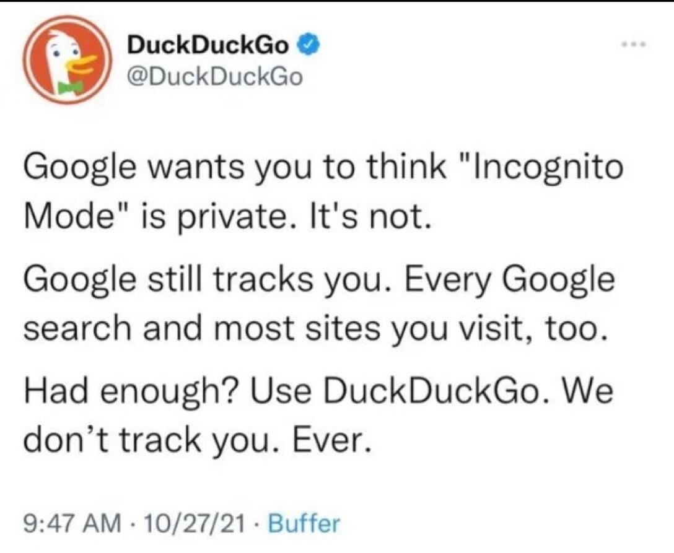This screenshot has width=674, height=553.
Task: Click the final word "Ever."
Action: pos(331,440)
